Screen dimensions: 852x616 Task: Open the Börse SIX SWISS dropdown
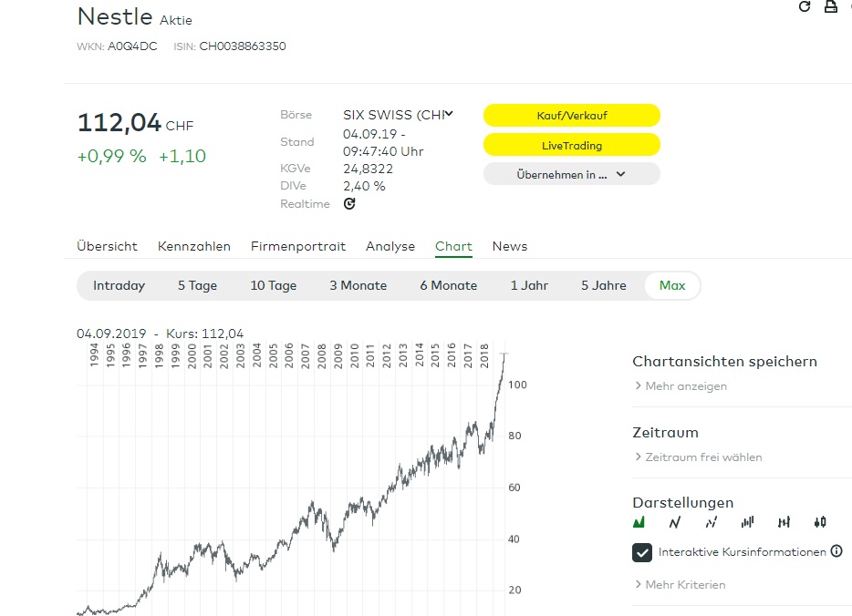[398, 115]
